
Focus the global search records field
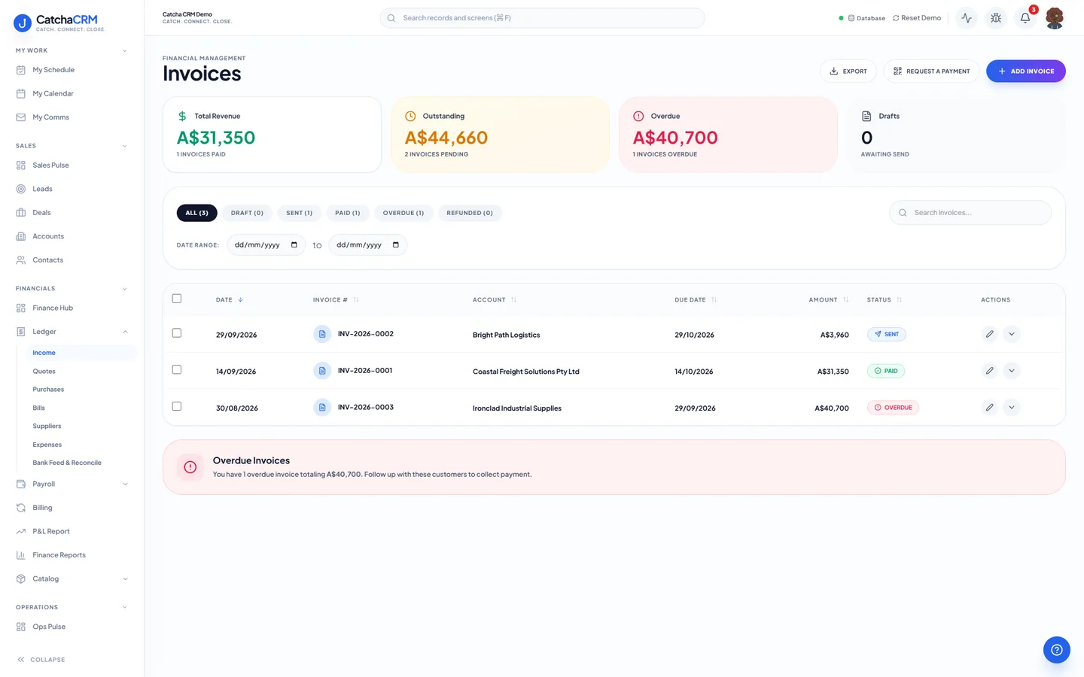click(543, 18)
